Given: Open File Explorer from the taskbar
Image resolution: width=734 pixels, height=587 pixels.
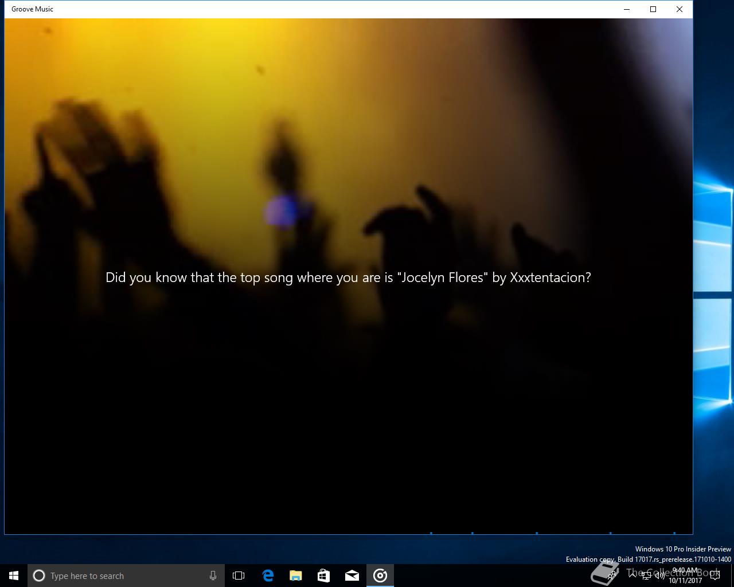Looking at the screenshot, I should pos(296,576).
